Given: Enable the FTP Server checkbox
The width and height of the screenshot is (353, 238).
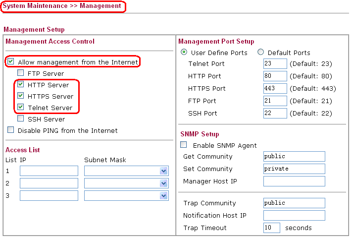Looking at the screenshot, I should click(x=21, y=73).
